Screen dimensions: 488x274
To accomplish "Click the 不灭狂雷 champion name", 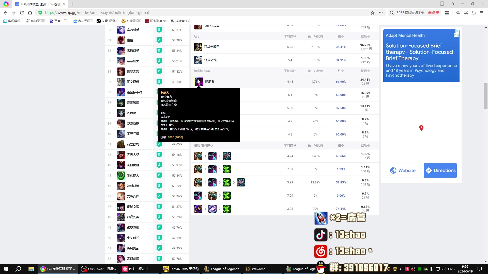I will point(133,134).
